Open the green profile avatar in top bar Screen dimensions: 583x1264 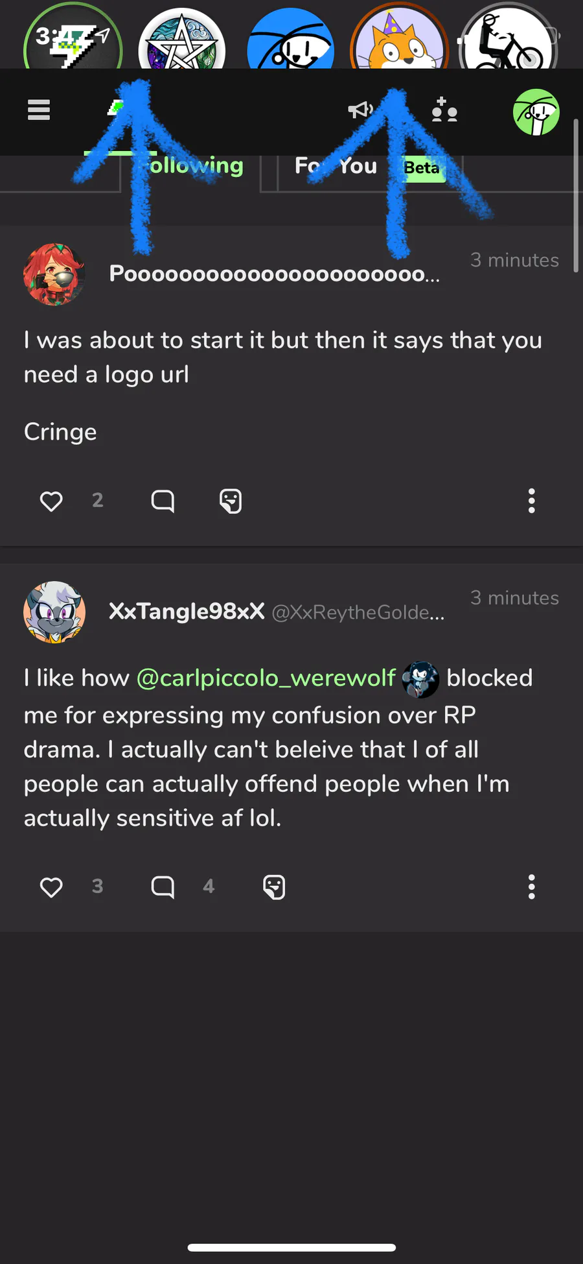point(536,112)
